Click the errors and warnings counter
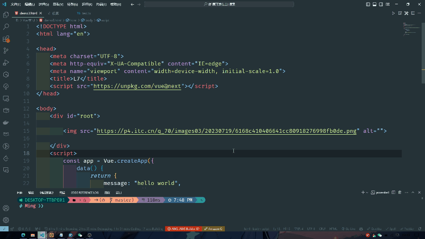The height and width of the screenshot is (239, 425). click(24, 229)
